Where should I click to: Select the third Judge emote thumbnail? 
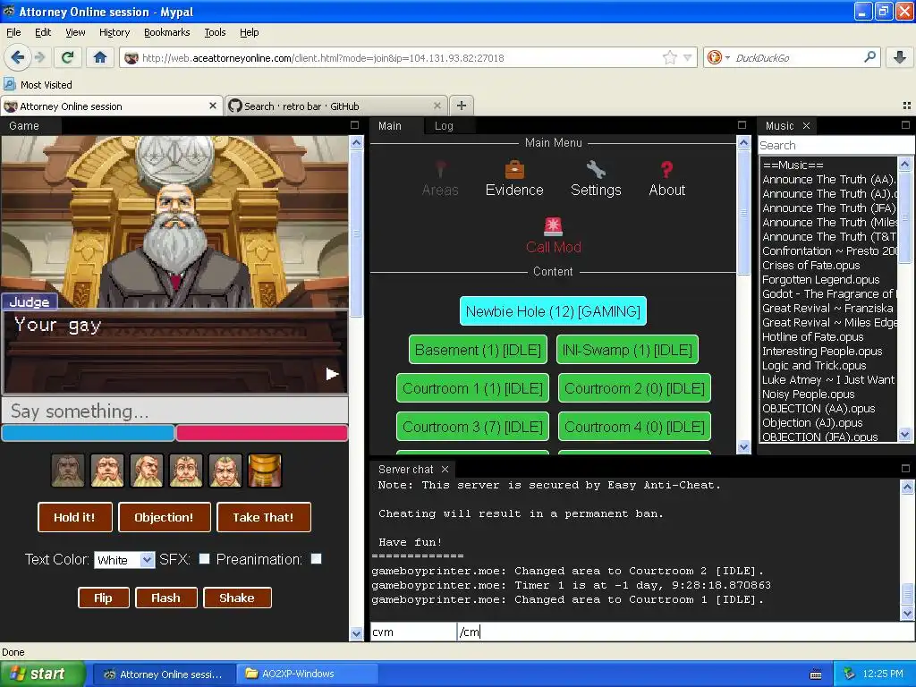147,471
